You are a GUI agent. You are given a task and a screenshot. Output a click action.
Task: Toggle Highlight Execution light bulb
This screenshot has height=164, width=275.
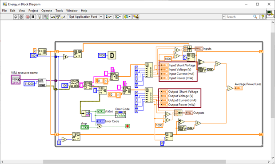pyautogui.click(x=40, y=17)
